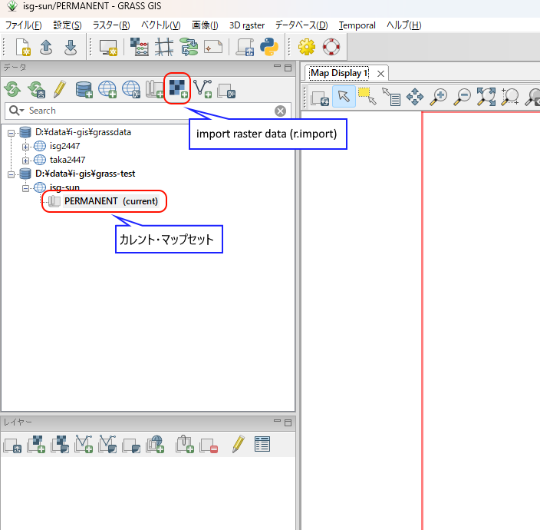
Task: Link external data icon in data toolbar
Action: click(x=226, y=91)
